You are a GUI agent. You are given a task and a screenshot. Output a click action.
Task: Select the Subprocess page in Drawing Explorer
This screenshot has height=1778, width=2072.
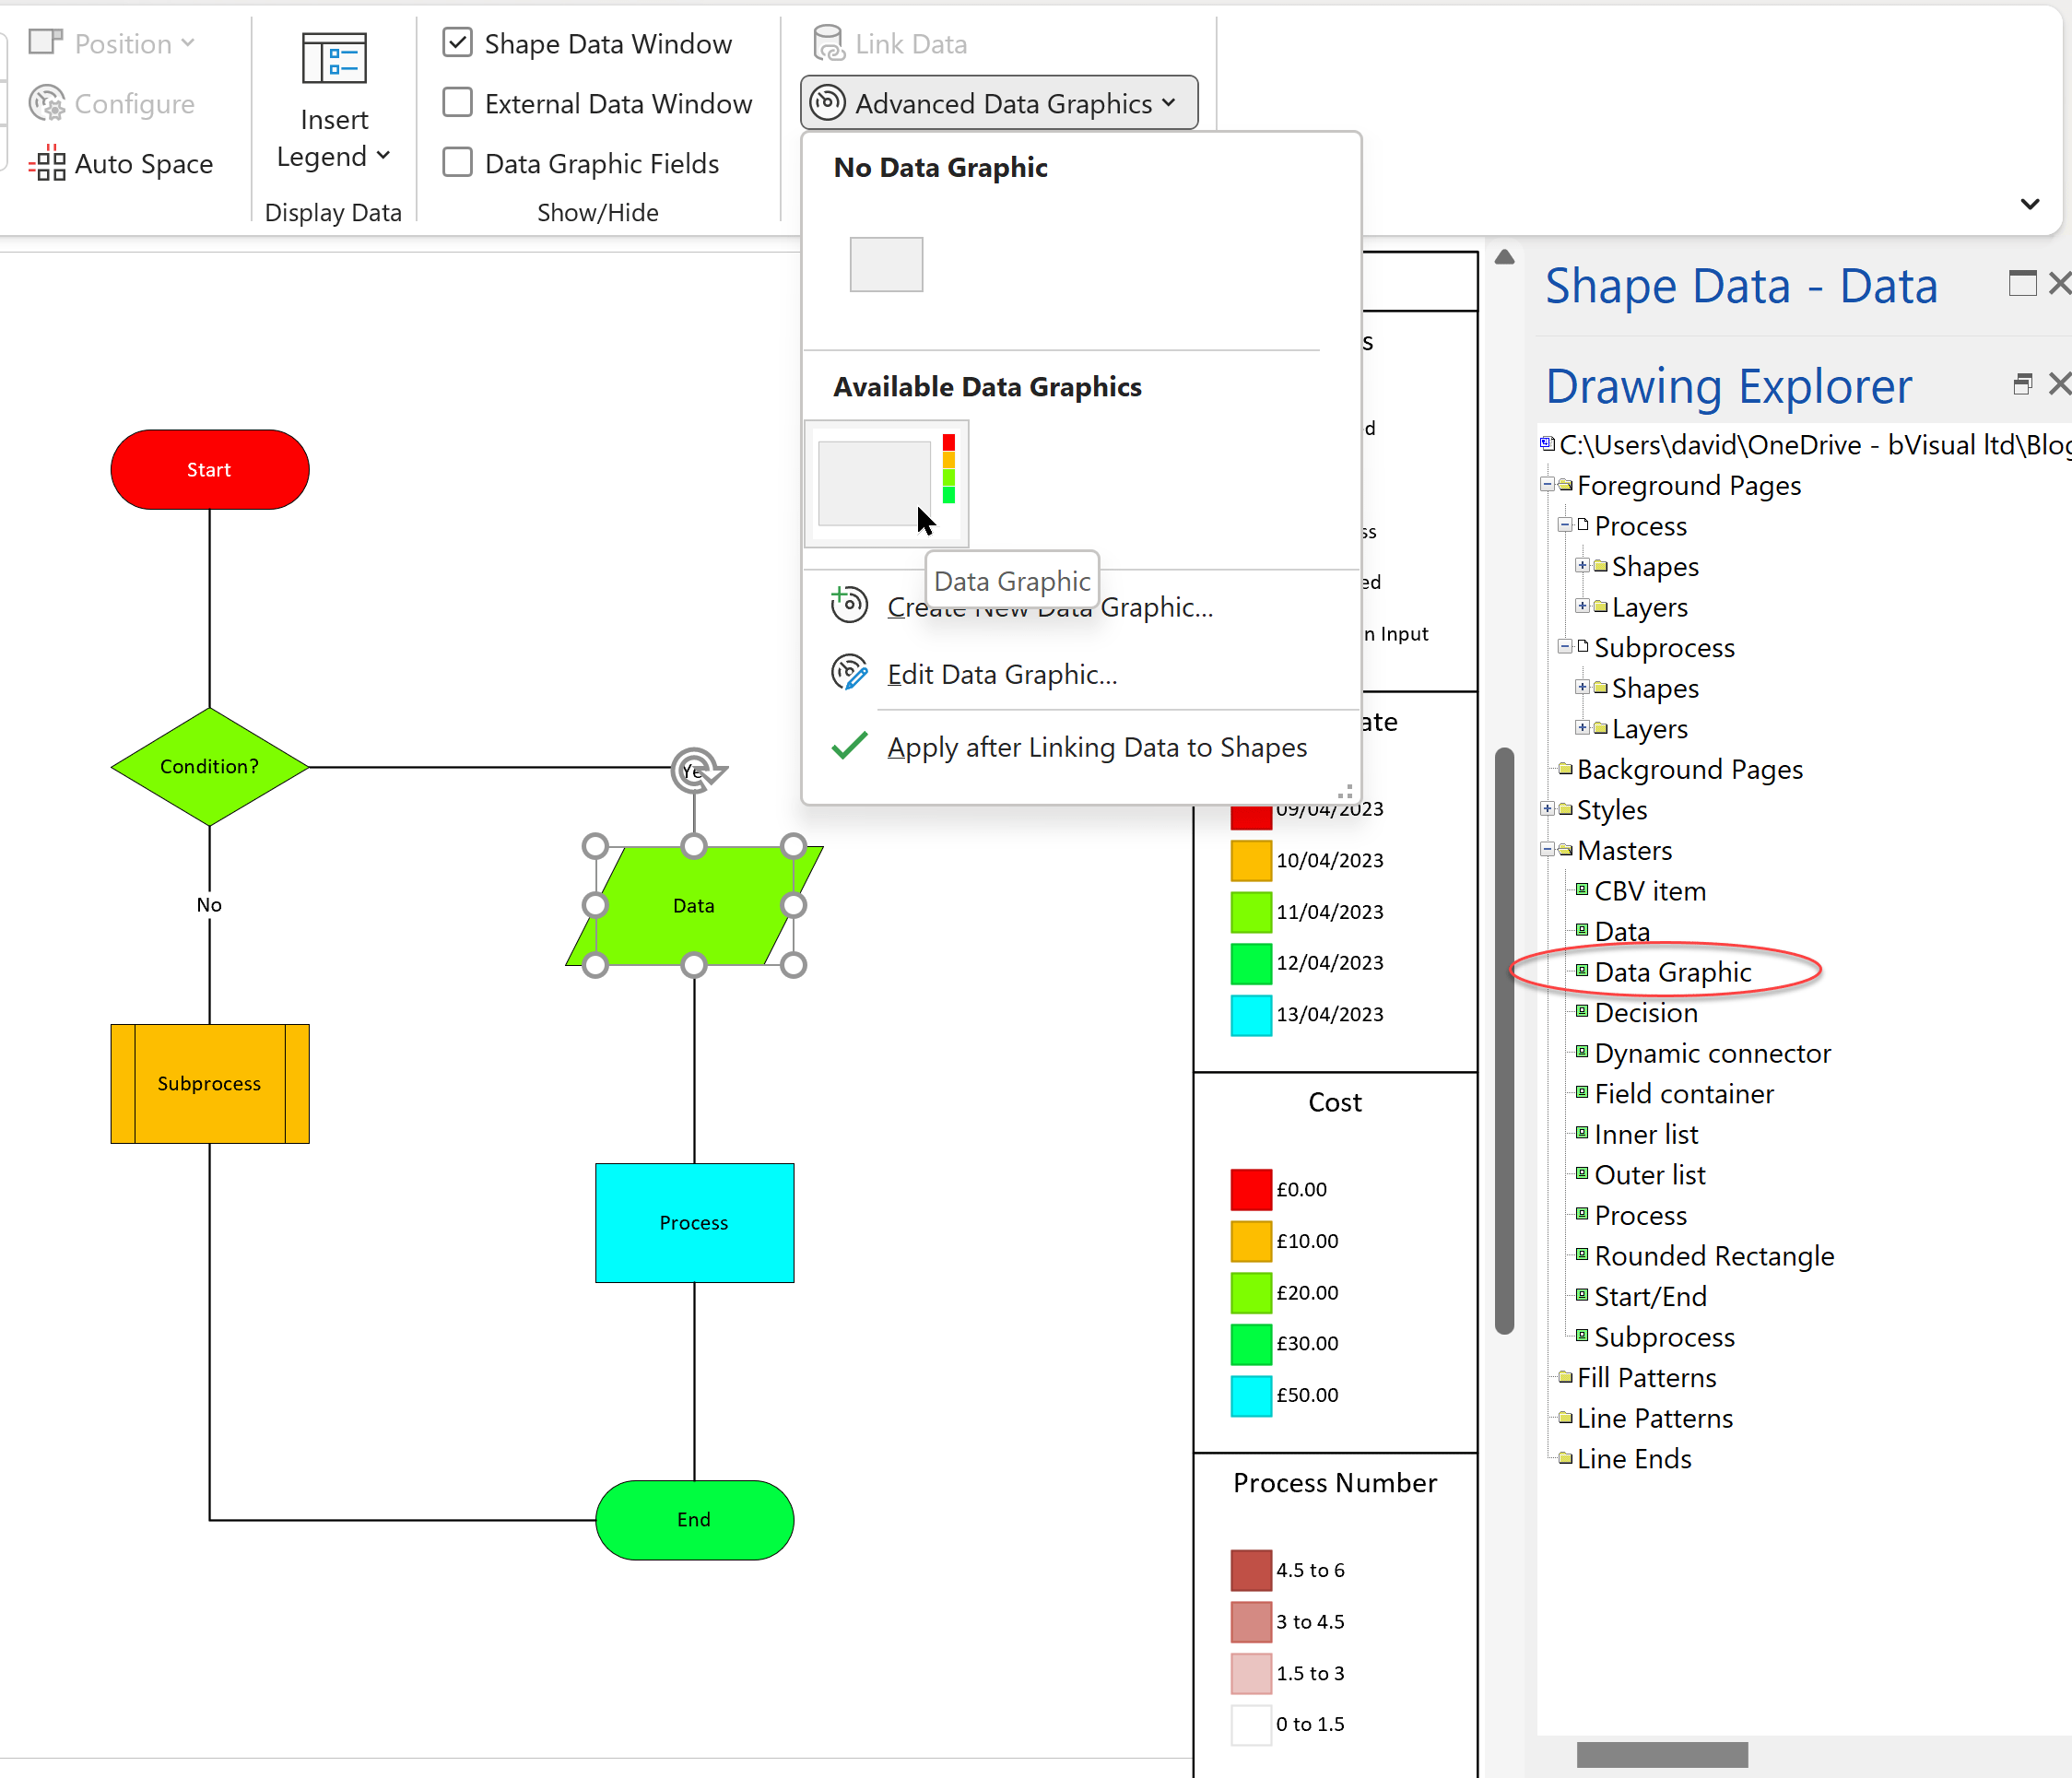(1663, 647)
